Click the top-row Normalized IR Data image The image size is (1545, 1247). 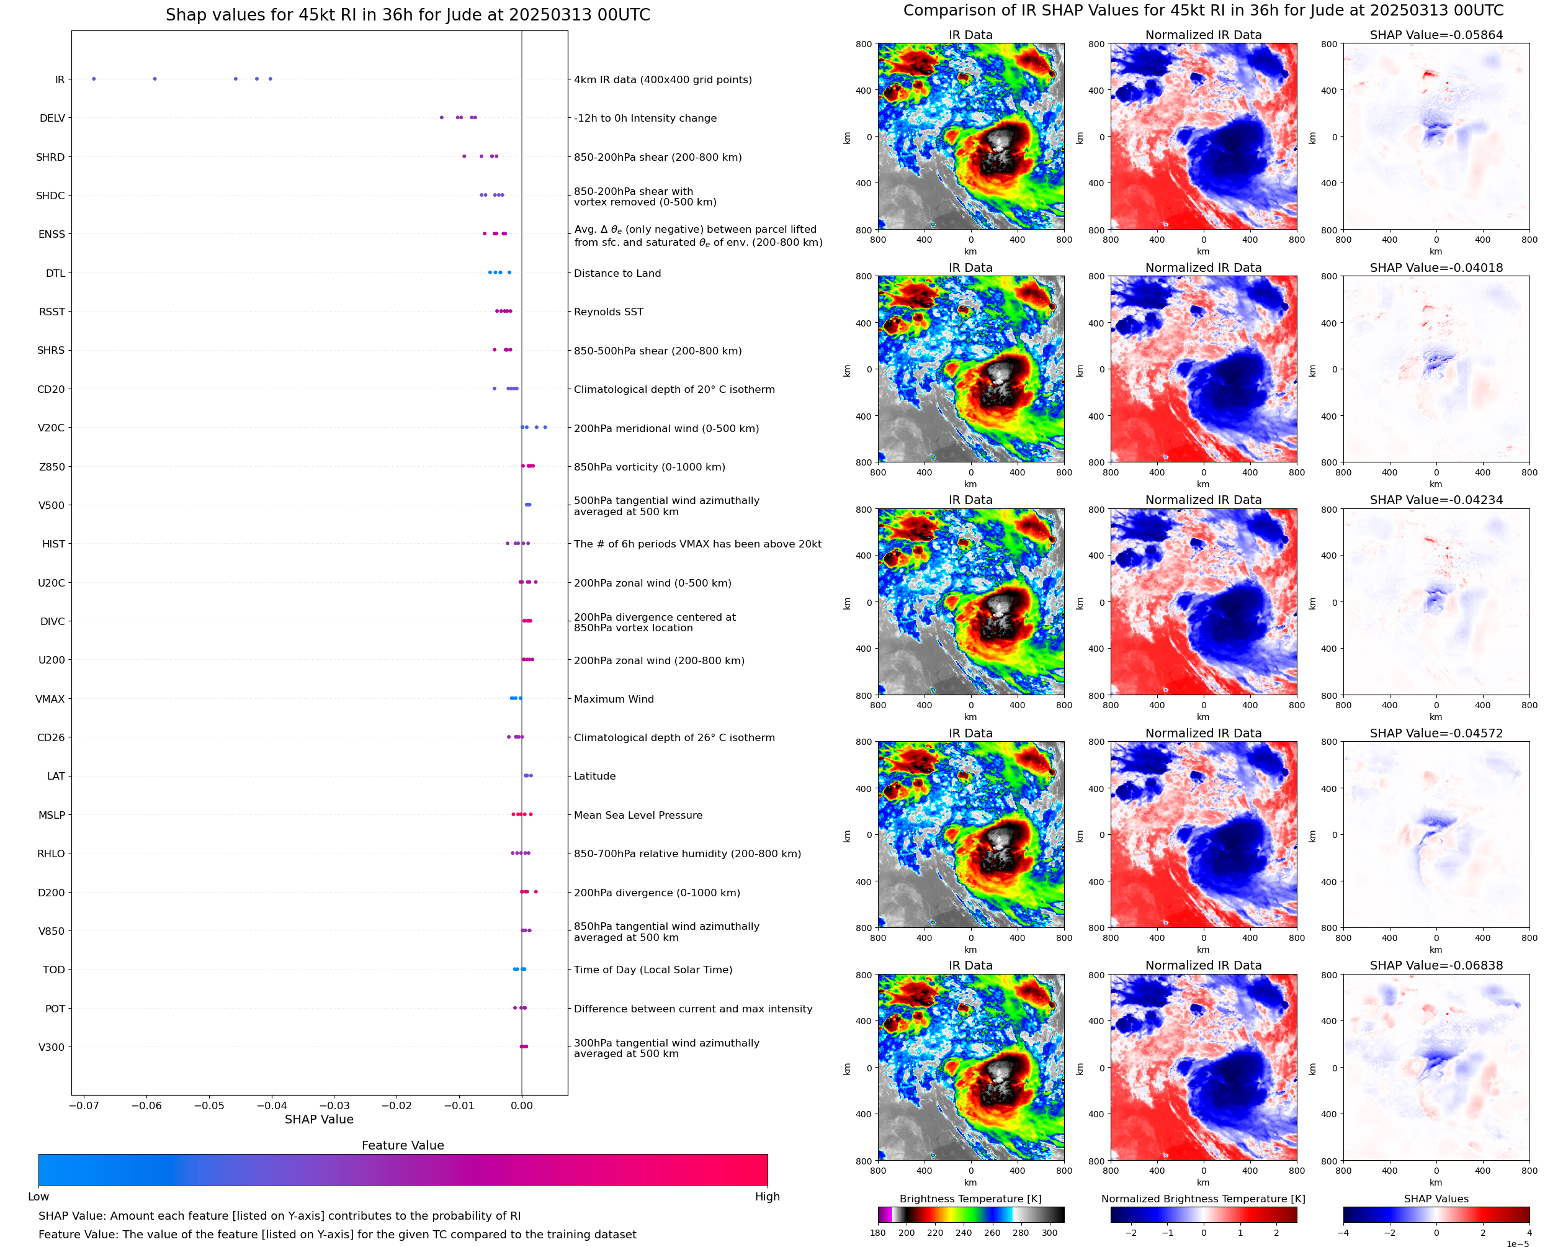click(x=1203, y=137)
